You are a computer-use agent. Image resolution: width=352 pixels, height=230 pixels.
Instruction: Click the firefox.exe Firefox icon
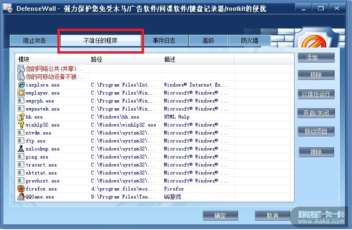[21, 189]
